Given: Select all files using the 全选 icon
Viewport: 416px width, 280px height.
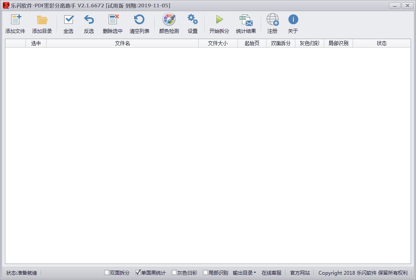Looking at the screenshot, I should [x=68, y=23].
